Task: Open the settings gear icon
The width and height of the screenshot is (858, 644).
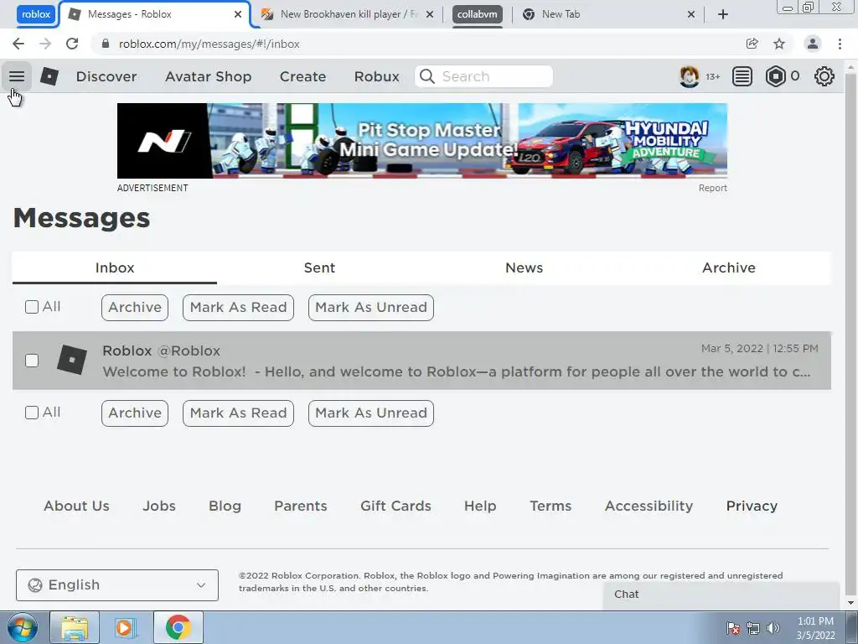Action: (x=824, y=76)
